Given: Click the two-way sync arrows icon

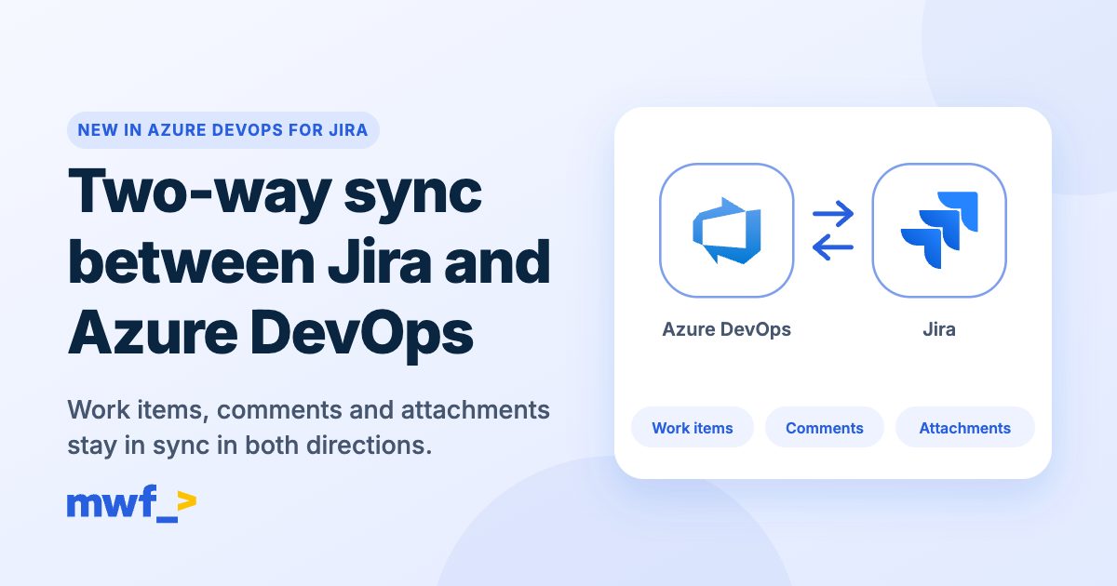Looking at the screenshot, I should tap(833, 231).
